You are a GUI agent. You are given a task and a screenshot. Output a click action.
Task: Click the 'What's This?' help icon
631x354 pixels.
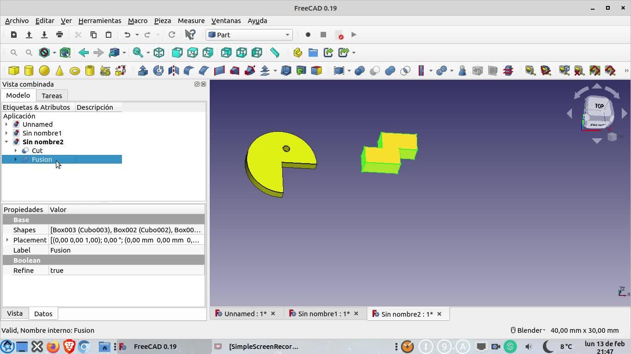click(190, 35)
